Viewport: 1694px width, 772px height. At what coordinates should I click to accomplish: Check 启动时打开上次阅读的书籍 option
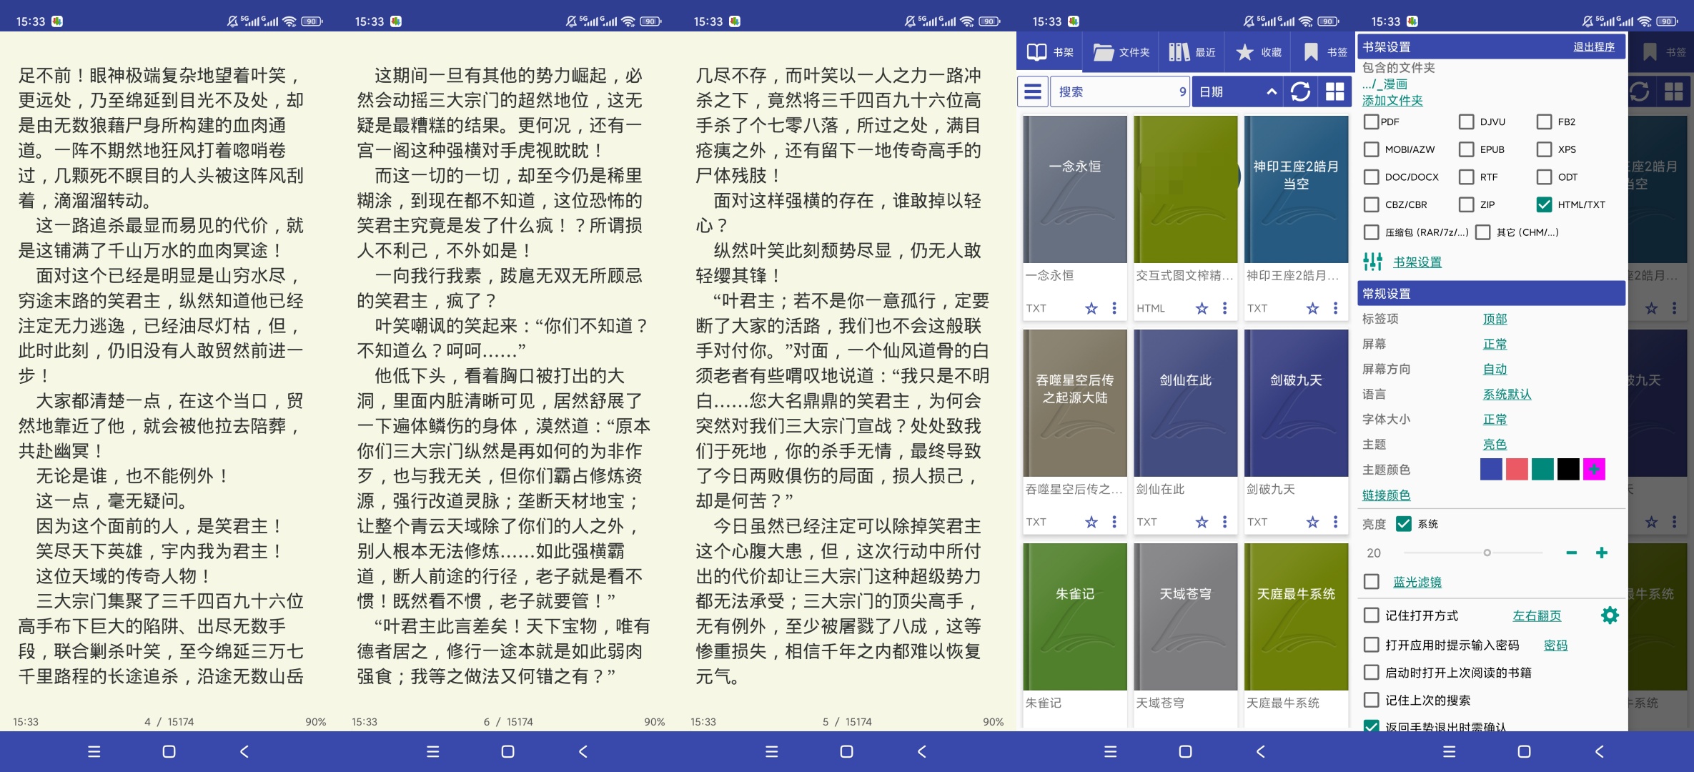(x=1371, y=673)
